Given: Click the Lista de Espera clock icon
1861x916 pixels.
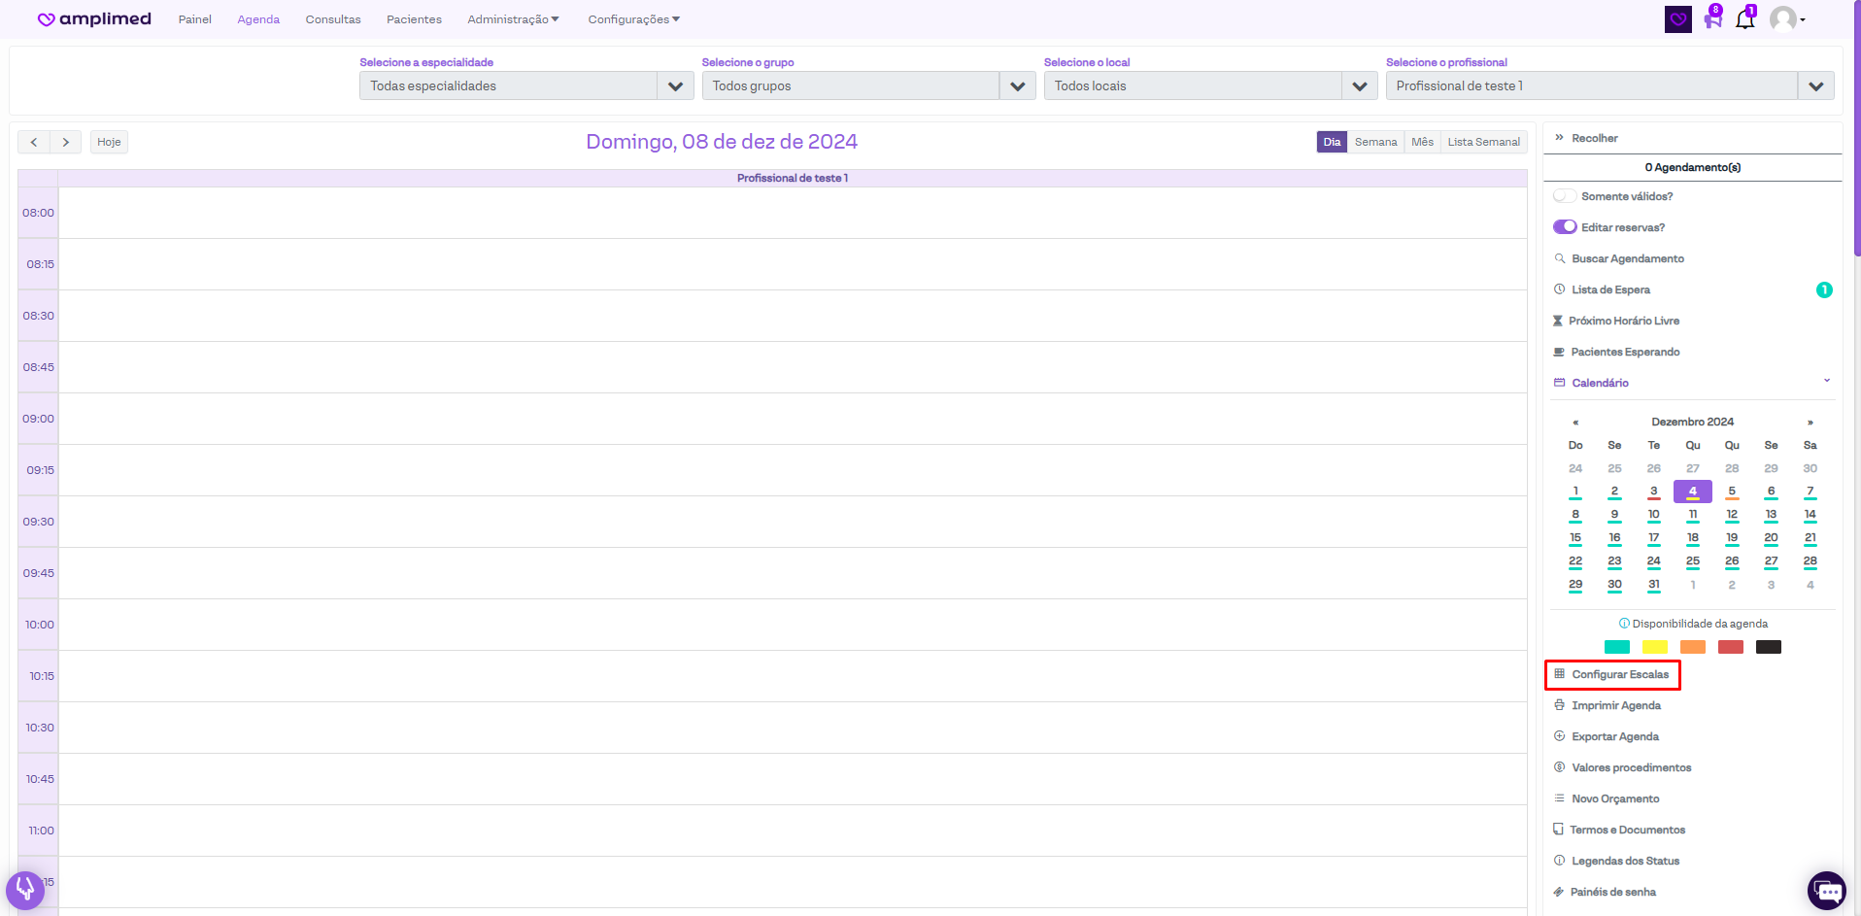Looking at the screenshot, I should (1560, 289).
